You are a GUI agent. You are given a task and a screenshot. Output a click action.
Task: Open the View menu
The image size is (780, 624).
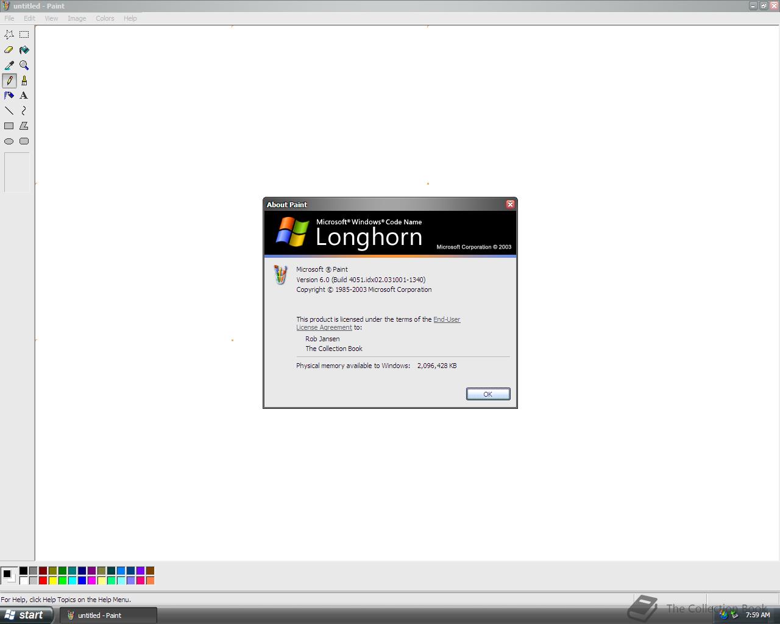[x=51, y=18]
